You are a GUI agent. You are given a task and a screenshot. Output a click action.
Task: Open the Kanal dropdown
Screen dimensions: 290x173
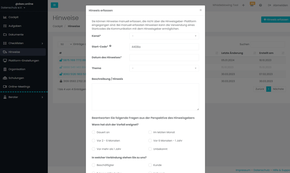[x=164, y=36]
